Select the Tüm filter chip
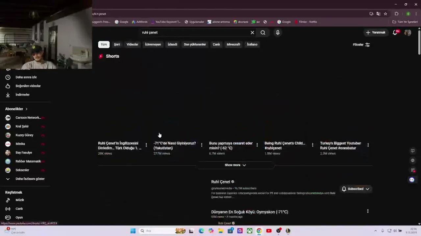Image resolution: width=421 pixels, height=236 pixels. pyautogui.click(x=104, y=44)
